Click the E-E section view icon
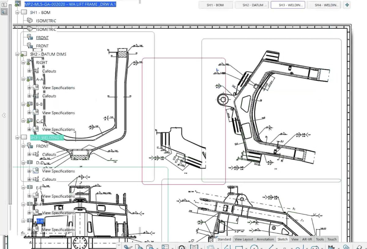Viewport: 367px width, 249px height. [x=30, y=187]
